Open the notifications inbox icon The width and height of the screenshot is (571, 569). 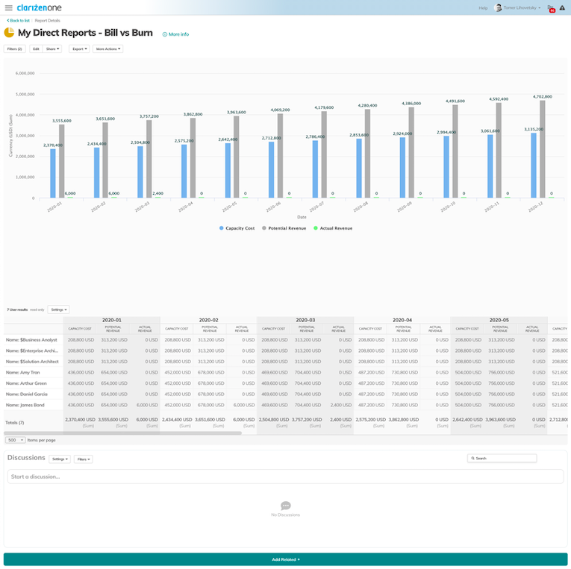point(551,8)
